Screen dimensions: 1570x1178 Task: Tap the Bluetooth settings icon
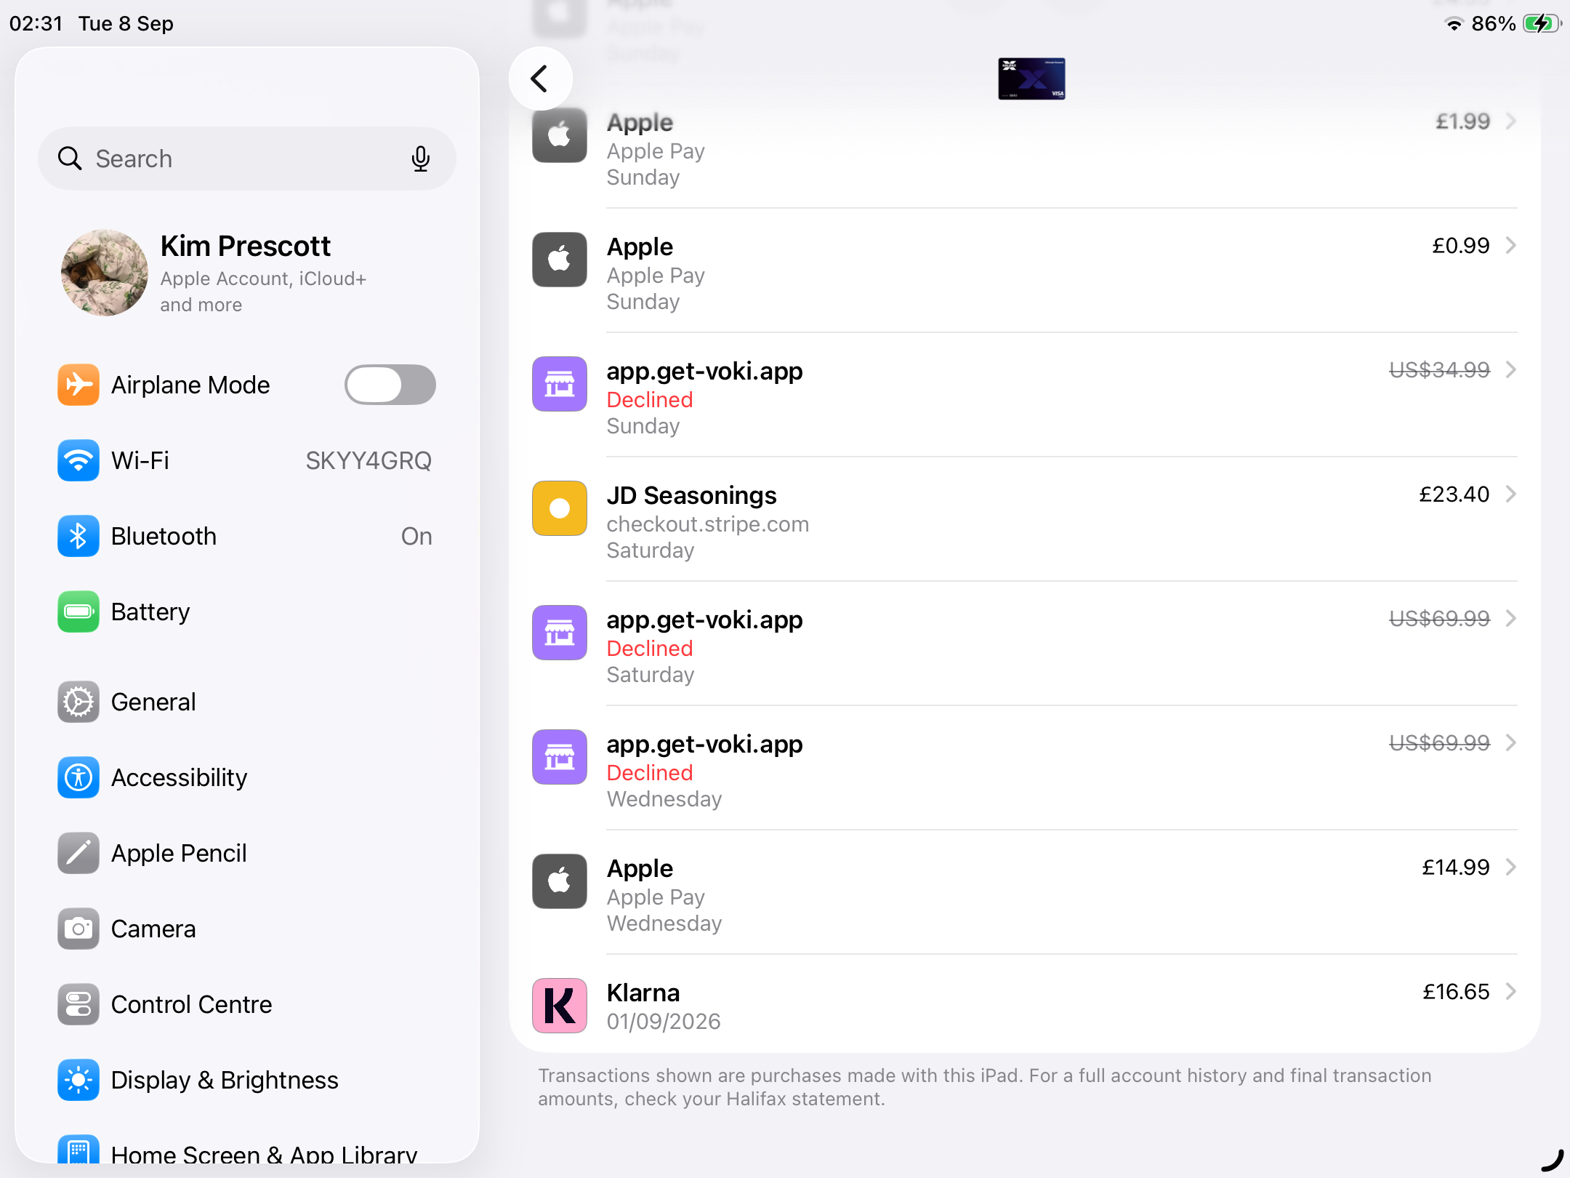coord(78,536)
